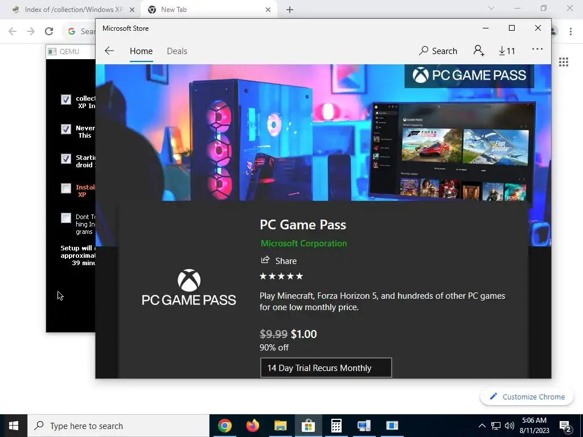583x437 pixels.
Task: Click the five-star rating
Action: [x=281, y=276]
